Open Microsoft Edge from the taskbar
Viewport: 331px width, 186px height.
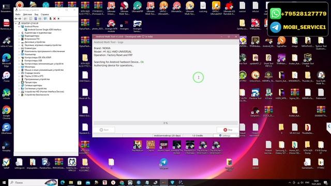pyautogui.click(x=63, y=182)
